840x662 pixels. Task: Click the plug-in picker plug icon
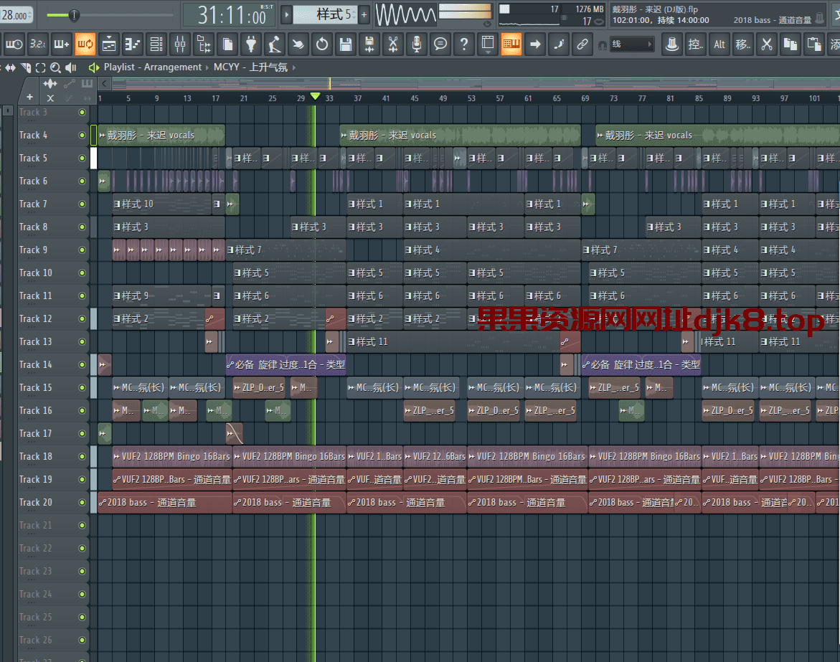click(250, 44)
